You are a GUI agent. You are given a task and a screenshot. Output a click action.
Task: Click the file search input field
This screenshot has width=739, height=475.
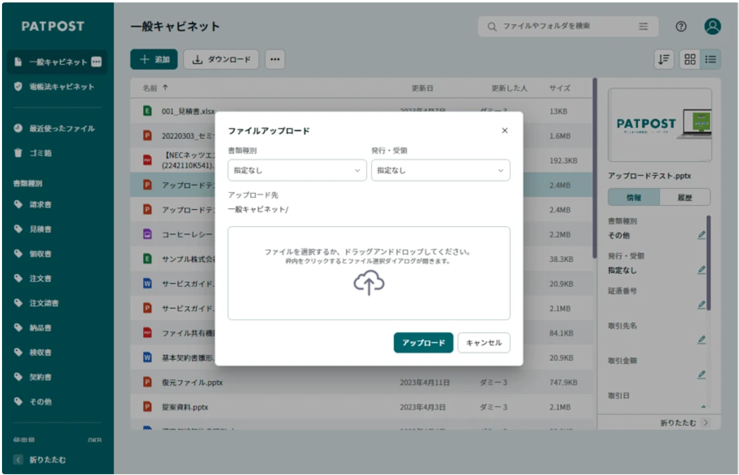[x=563, y=26]
